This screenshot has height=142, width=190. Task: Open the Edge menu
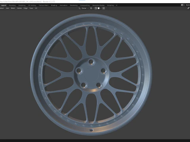[26, 8]
